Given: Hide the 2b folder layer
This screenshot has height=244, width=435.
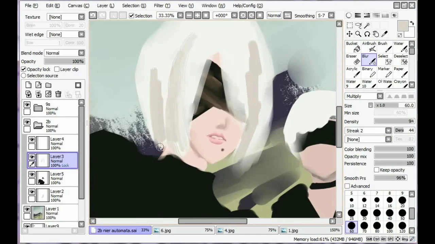Looking at the screenshot, I should pos(27,122).
